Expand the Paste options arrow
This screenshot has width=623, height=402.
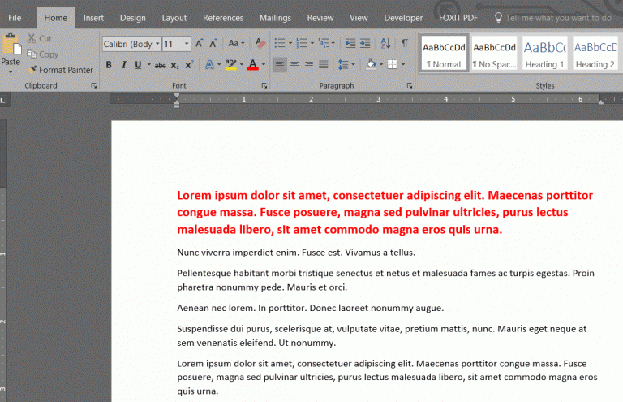click(x=11, y=72)
